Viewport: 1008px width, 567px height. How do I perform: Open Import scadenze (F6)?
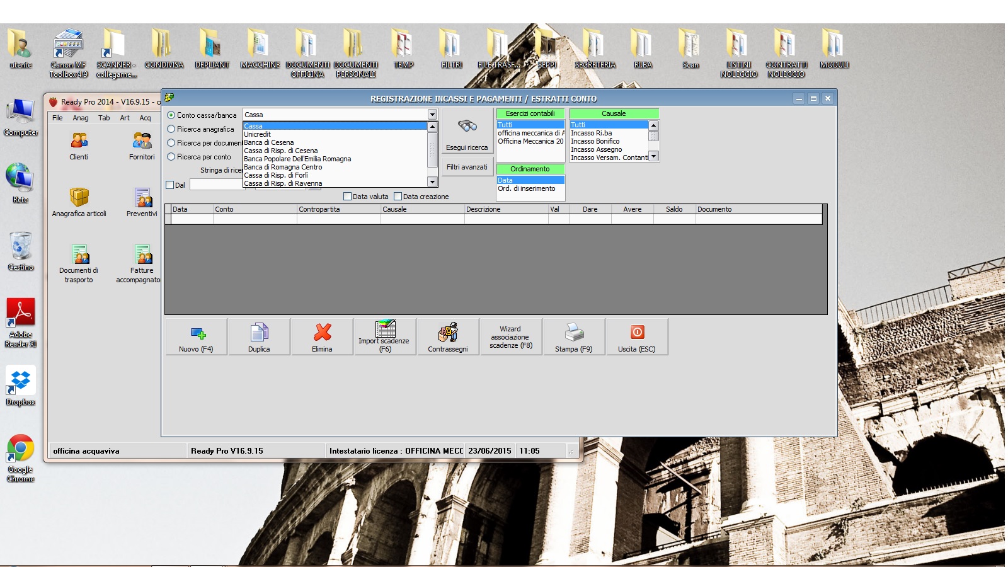click(x=385, y=337)
